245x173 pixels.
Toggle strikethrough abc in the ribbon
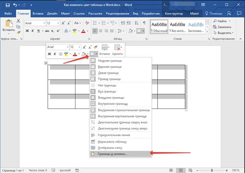click(x=47, y=31)
